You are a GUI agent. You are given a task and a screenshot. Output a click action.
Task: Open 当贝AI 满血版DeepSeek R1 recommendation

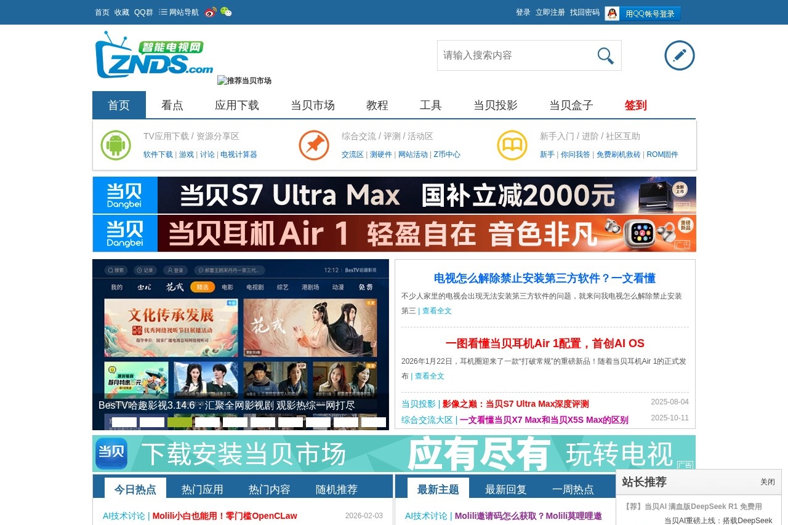coord(693,507)
